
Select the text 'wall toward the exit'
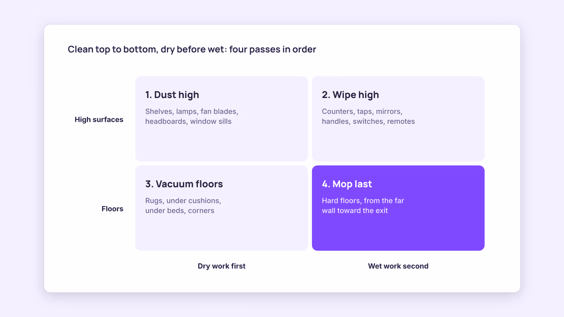coord(355,211)
